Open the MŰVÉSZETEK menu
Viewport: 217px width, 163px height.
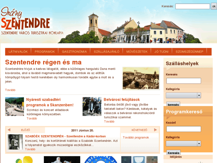coord(137,52)
